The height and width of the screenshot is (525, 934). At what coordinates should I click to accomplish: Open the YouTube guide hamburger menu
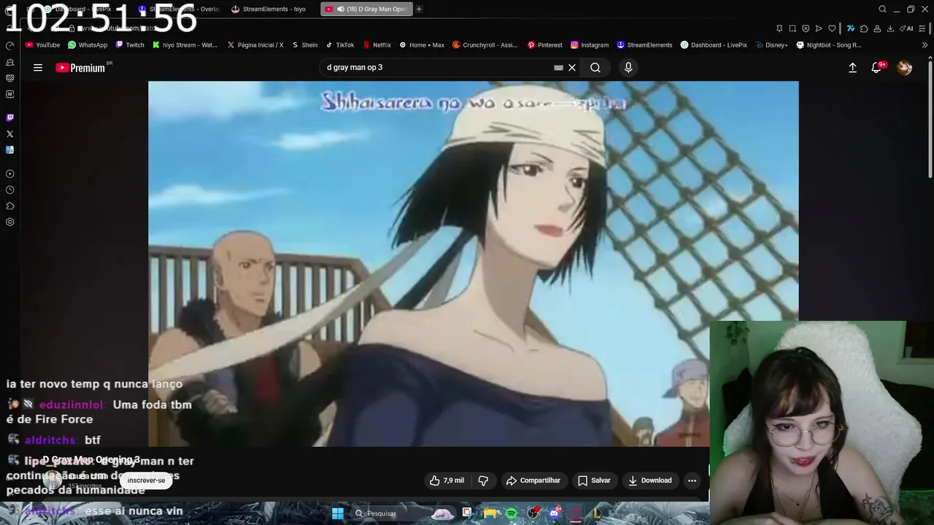tap(38, 68)
